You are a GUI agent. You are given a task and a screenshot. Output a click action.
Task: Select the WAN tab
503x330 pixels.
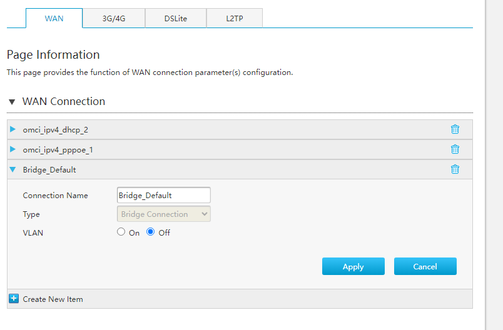tap(54, 19)
